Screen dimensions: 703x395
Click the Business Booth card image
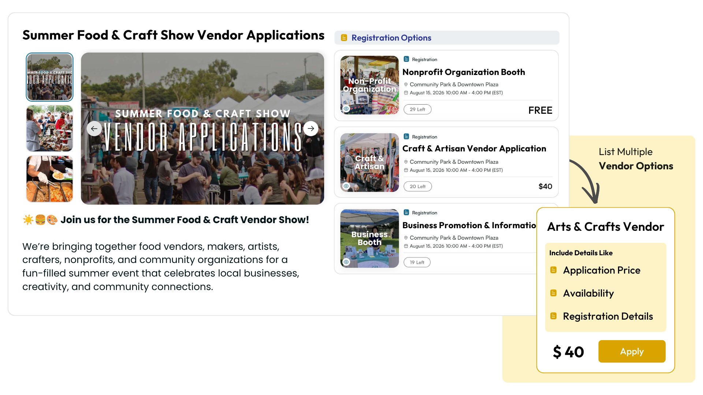click(x=369, y=238)
